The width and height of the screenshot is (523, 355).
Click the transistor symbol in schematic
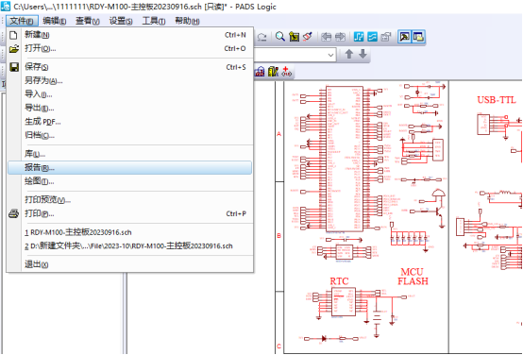439,212
